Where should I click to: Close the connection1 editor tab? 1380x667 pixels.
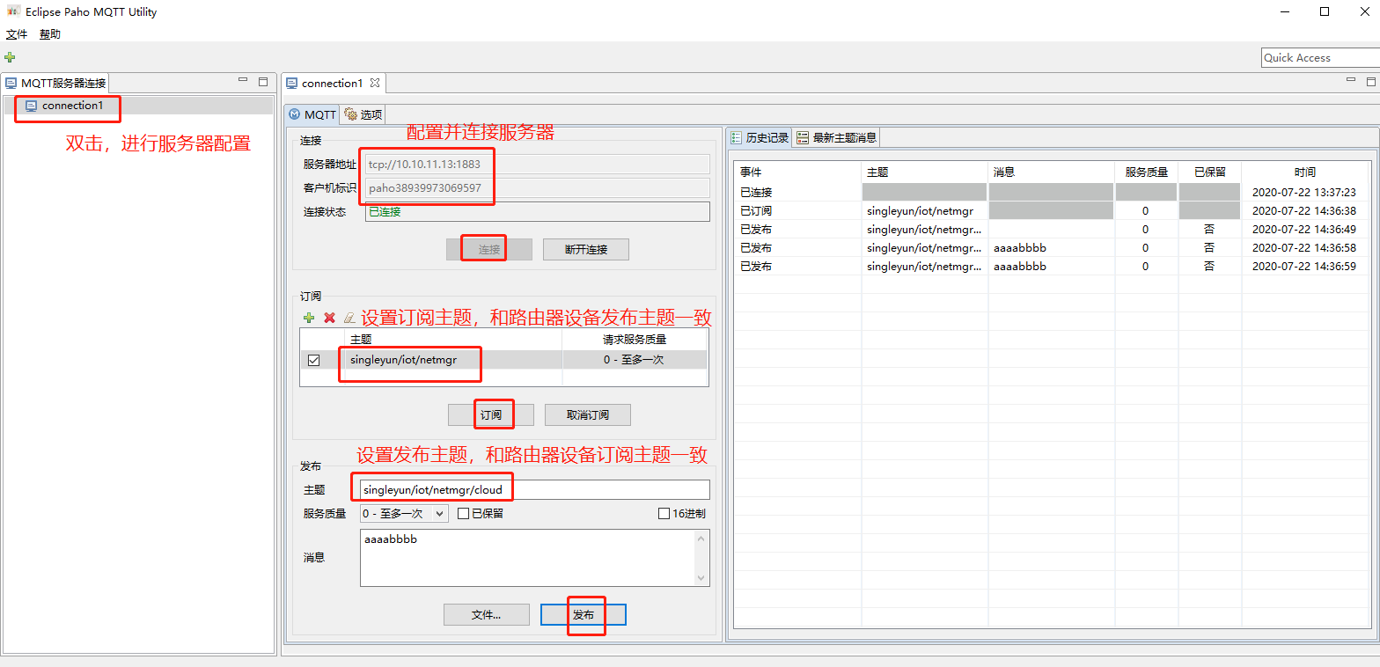(x=375, y=84)
